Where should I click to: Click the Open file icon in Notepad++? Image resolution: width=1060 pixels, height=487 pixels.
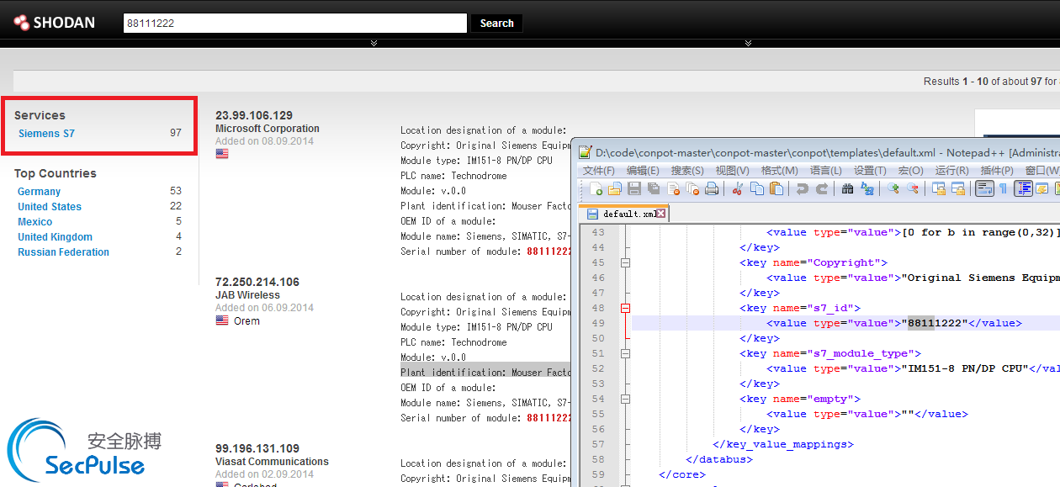pyautogui.click(x=615, y=189)
